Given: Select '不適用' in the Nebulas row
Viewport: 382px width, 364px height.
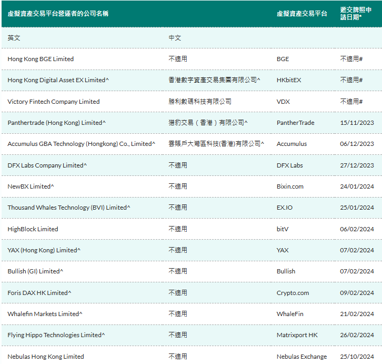Looking at the screenshot, I should [x=178, y=357].
